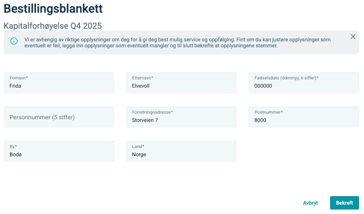Viewport: 364px width, 214px height.
Task: Focus the empty Personnummer field
Action: coord(59,117)
